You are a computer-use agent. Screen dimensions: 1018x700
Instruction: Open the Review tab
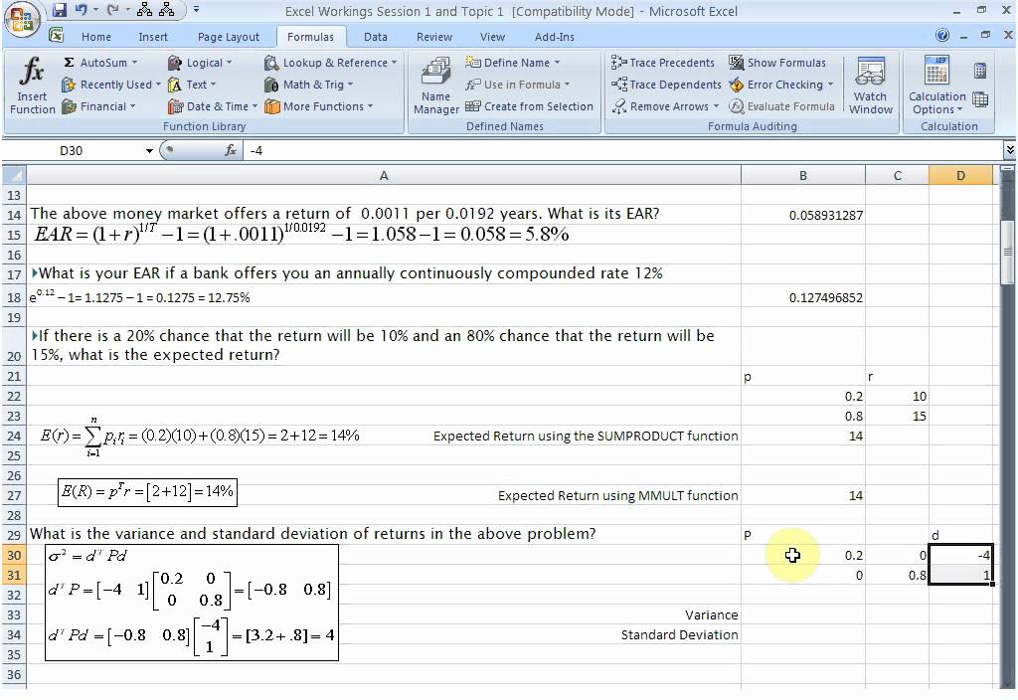pos(434,37)
